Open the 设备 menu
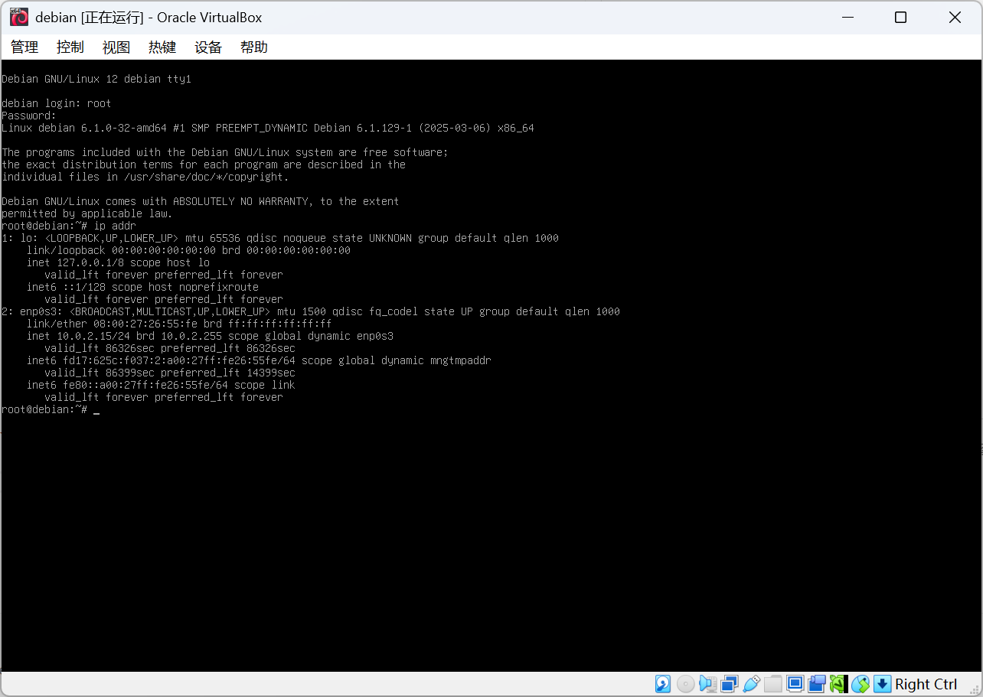The width and height of the screenshot is (983, 697). 208,47
